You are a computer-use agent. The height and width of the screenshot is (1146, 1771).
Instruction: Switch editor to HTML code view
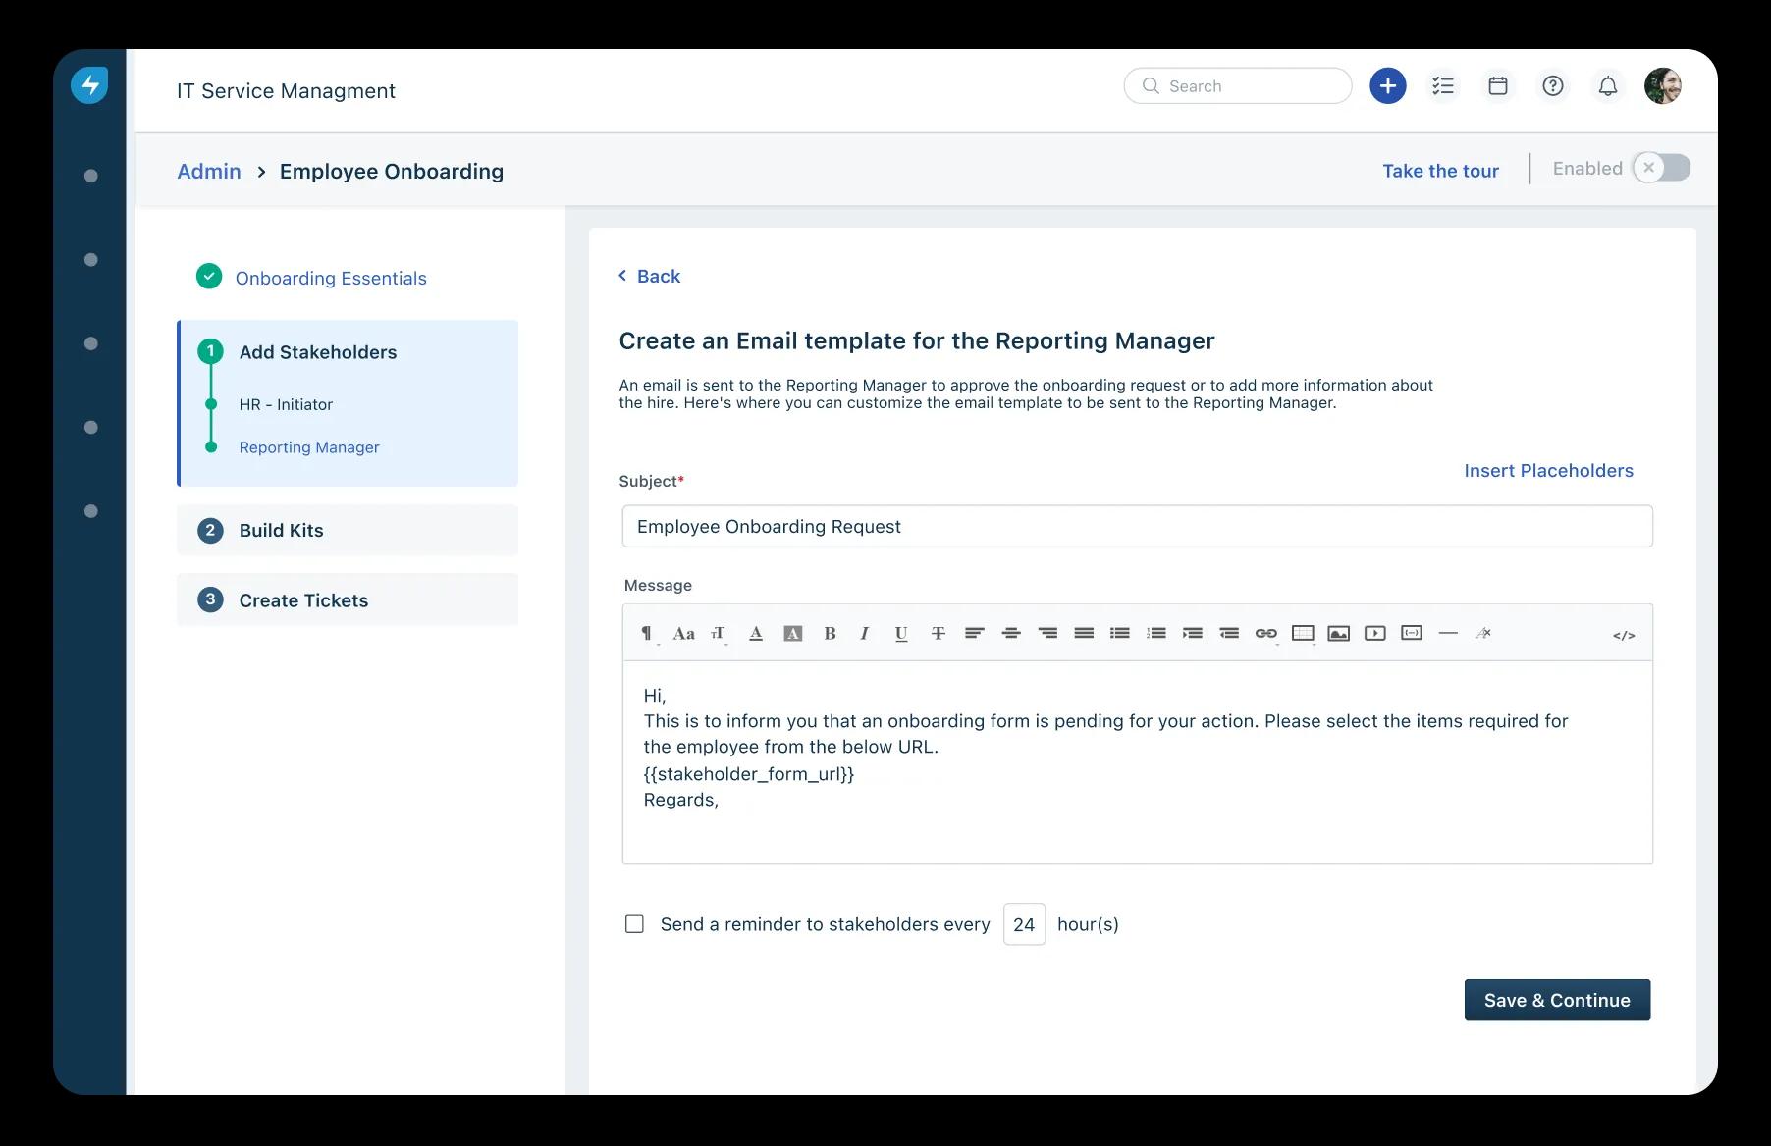1624,636
